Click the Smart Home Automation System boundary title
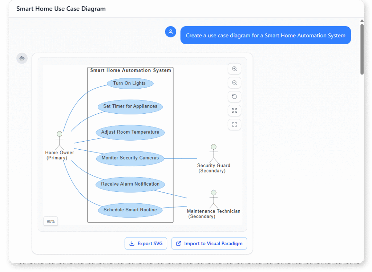This screenshot has width=372, height=272. coord(130,70)
